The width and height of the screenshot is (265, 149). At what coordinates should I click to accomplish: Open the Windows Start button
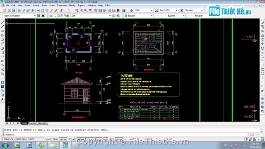[x=5, y=145]
